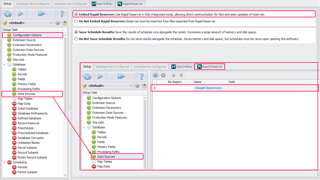Open help via main window question mark
This screenshot has height=180, width=320.
coord(62,14)
